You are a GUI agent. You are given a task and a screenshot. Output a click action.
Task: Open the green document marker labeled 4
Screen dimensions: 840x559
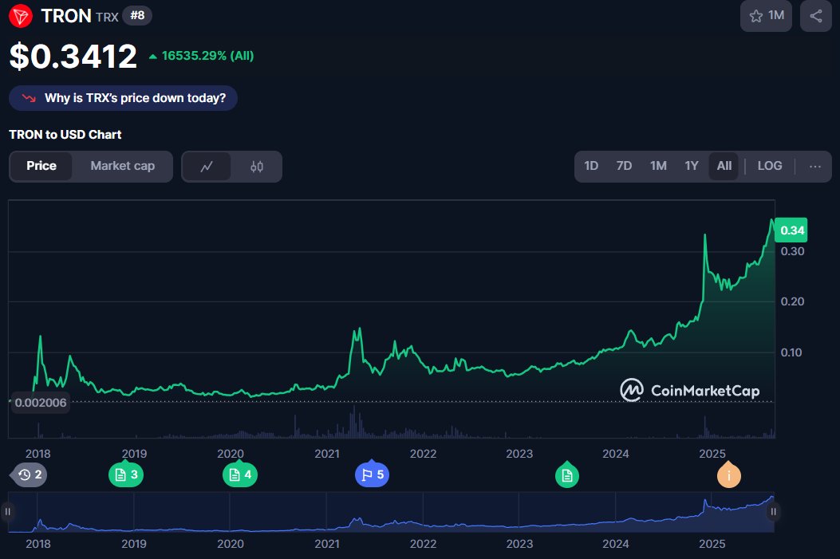(x=240, y=474)
